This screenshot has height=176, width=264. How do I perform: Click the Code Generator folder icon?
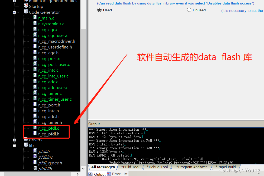[26, 12]
